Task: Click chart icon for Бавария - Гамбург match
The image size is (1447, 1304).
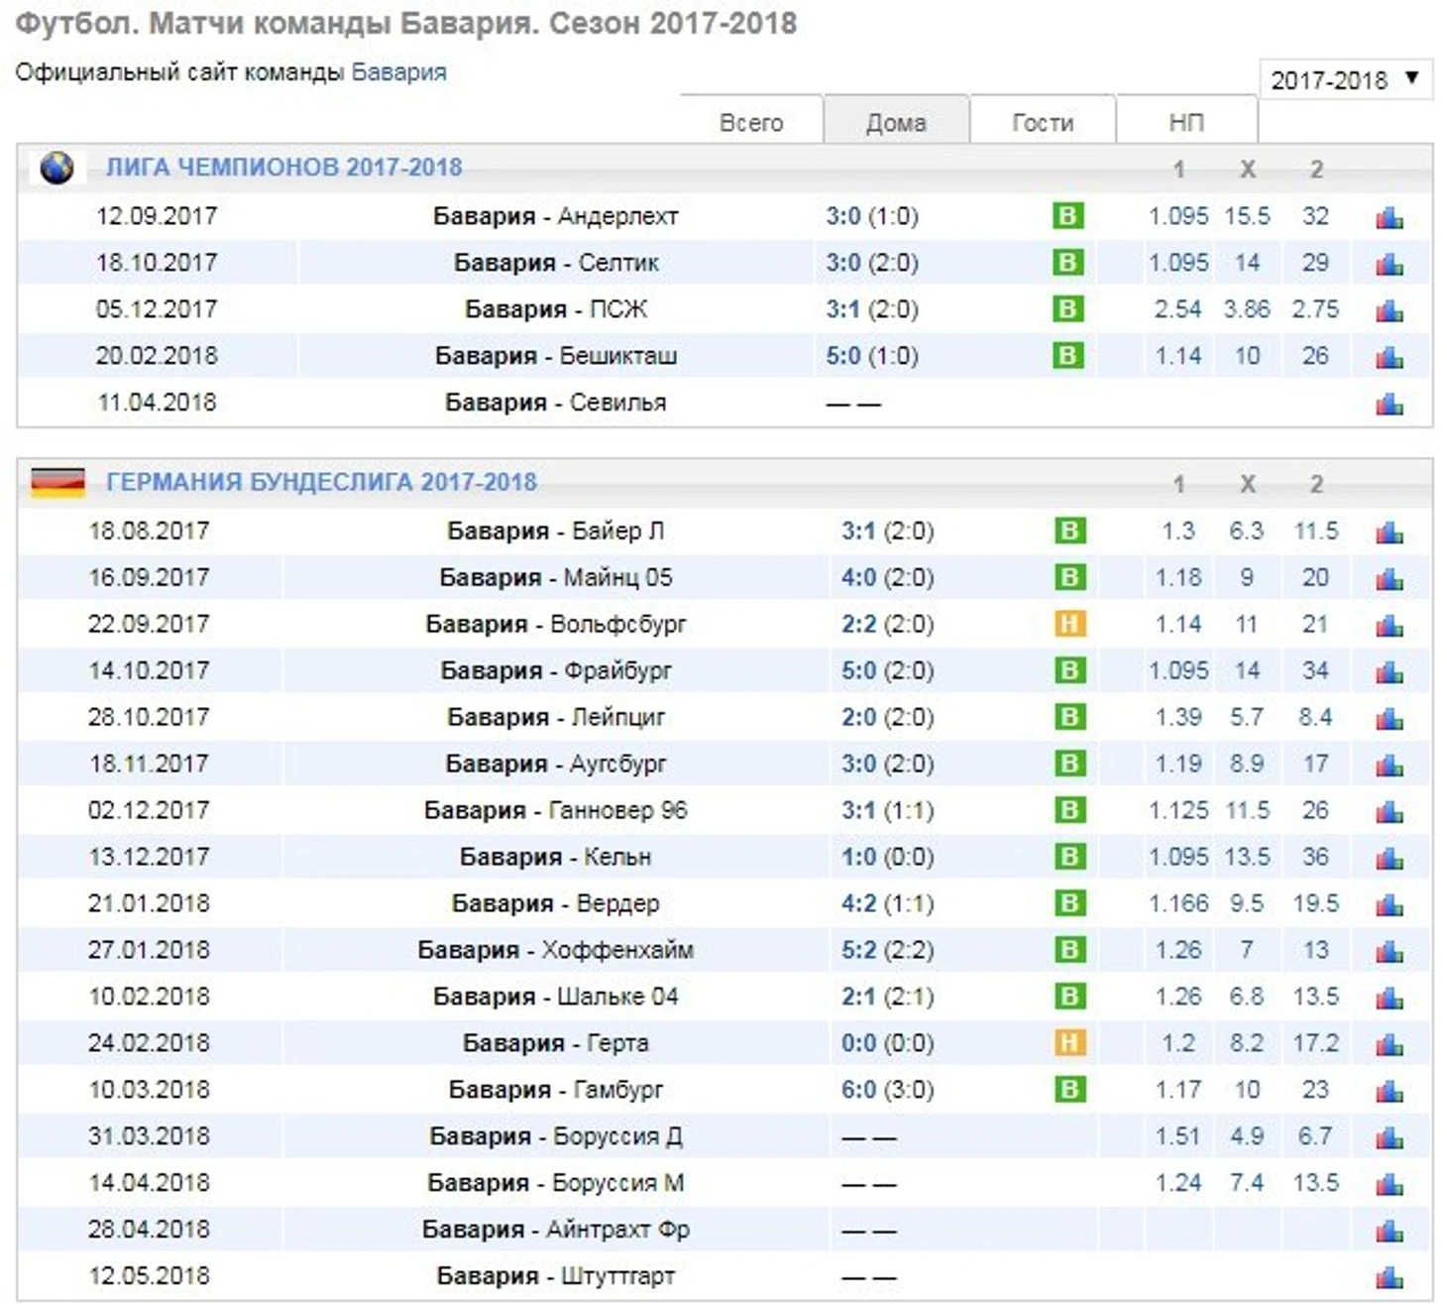Action: tap(1389, 1091)
